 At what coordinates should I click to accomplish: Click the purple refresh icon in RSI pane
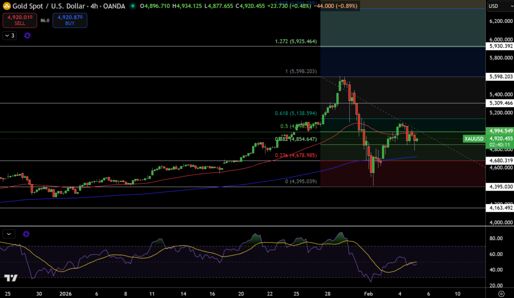(x=26, y=234)
